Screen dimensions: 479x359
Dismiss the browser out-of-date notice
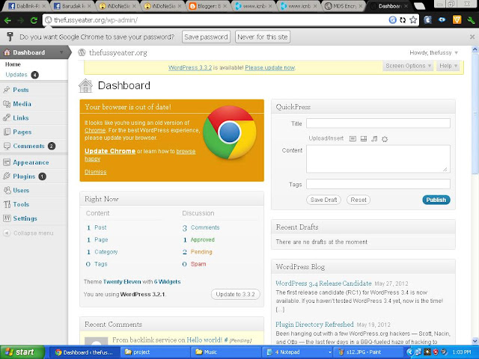(95, 172)
